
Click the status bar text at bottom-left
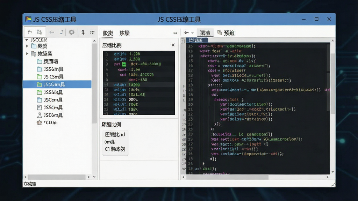[30, 184]
